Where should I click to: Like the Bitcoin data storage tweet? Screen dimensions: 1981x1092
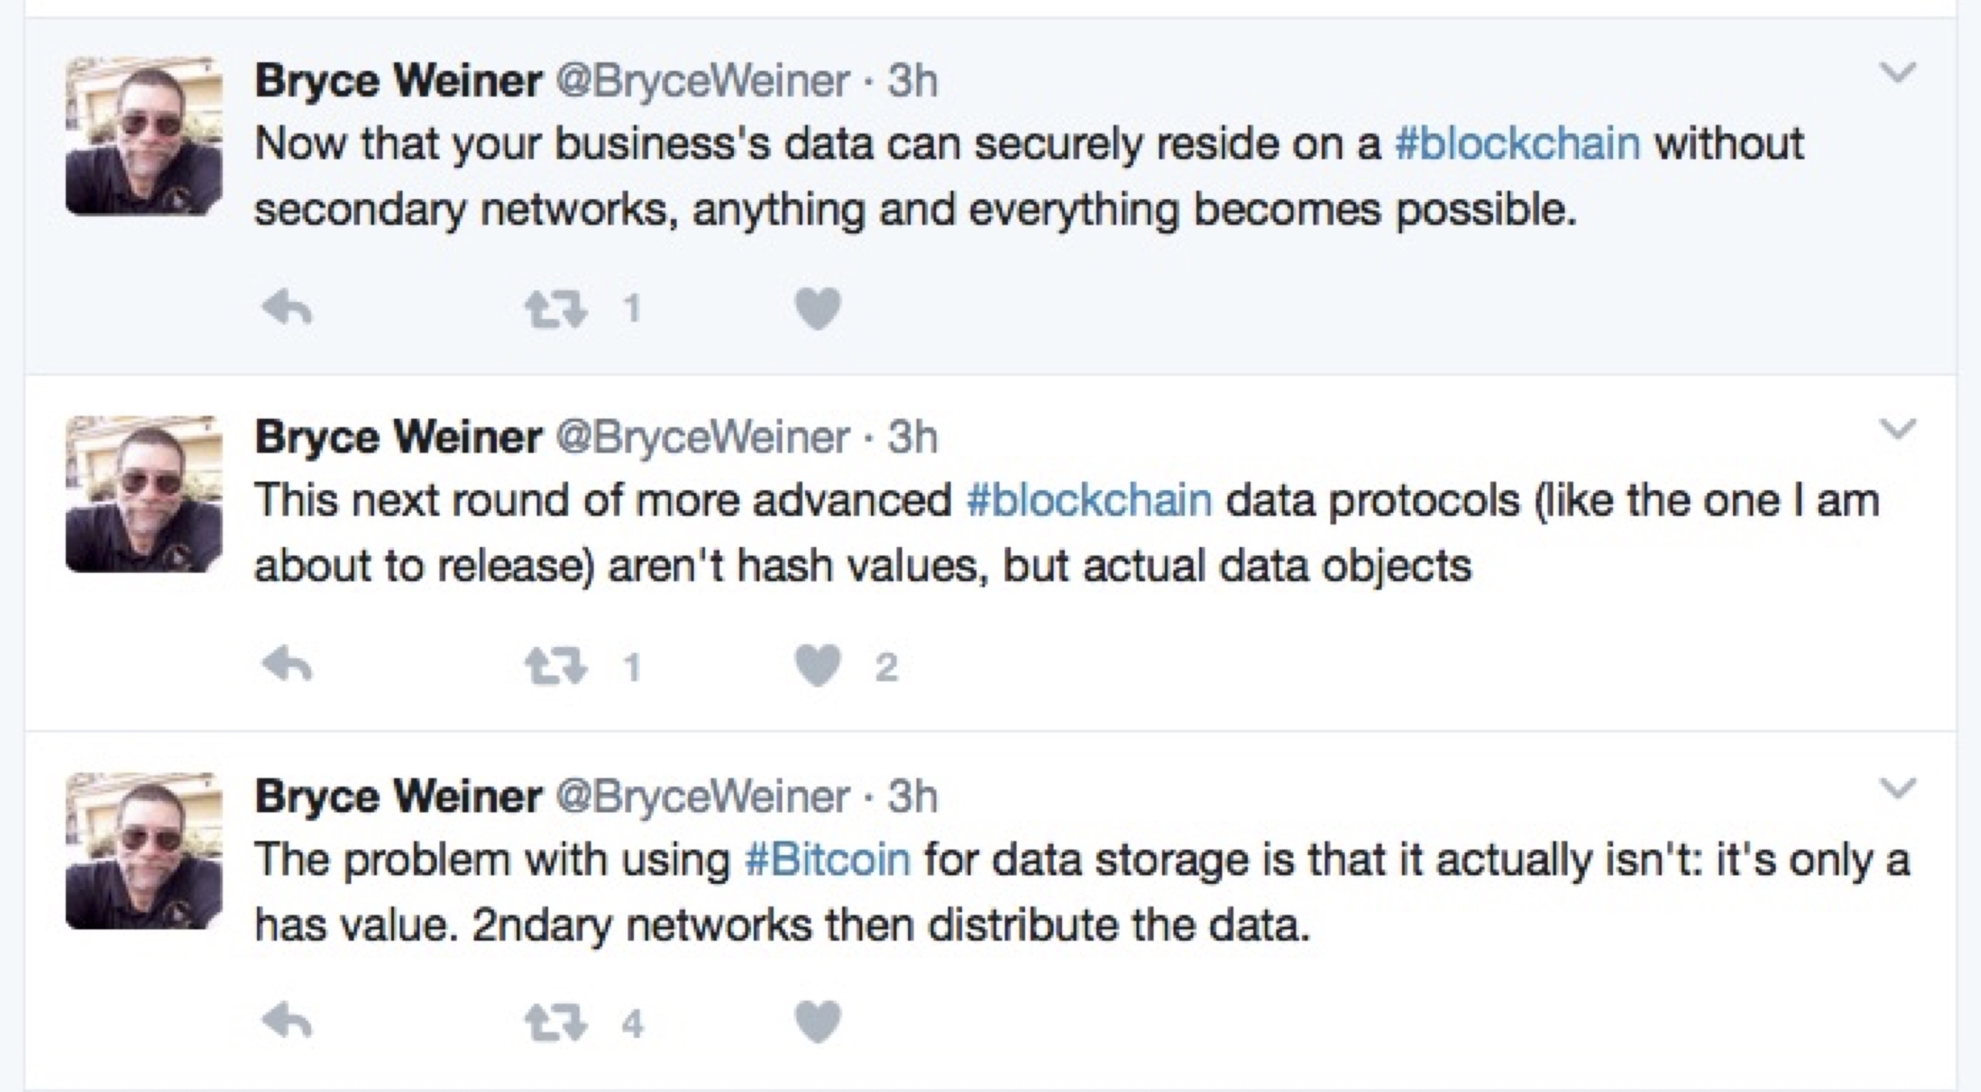[x=817, y=1021]
